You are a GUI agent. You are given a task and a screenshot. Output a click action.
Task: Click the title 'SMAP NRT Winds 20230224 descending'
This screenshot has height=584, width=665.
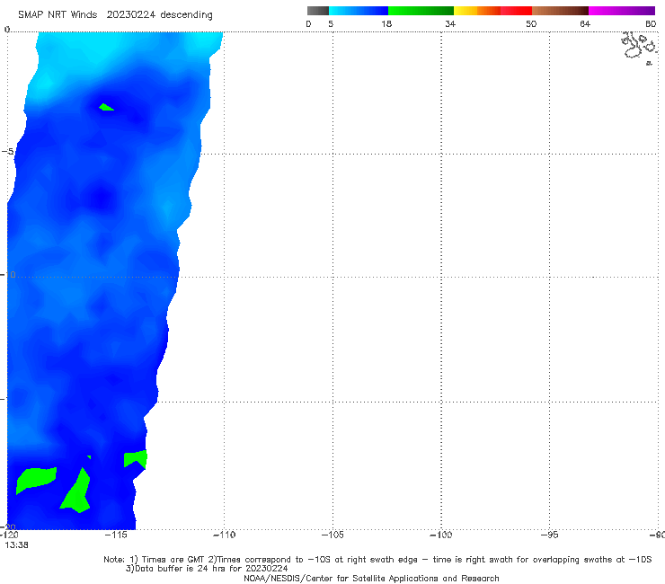pyautogui.click(x=115, y=15)
